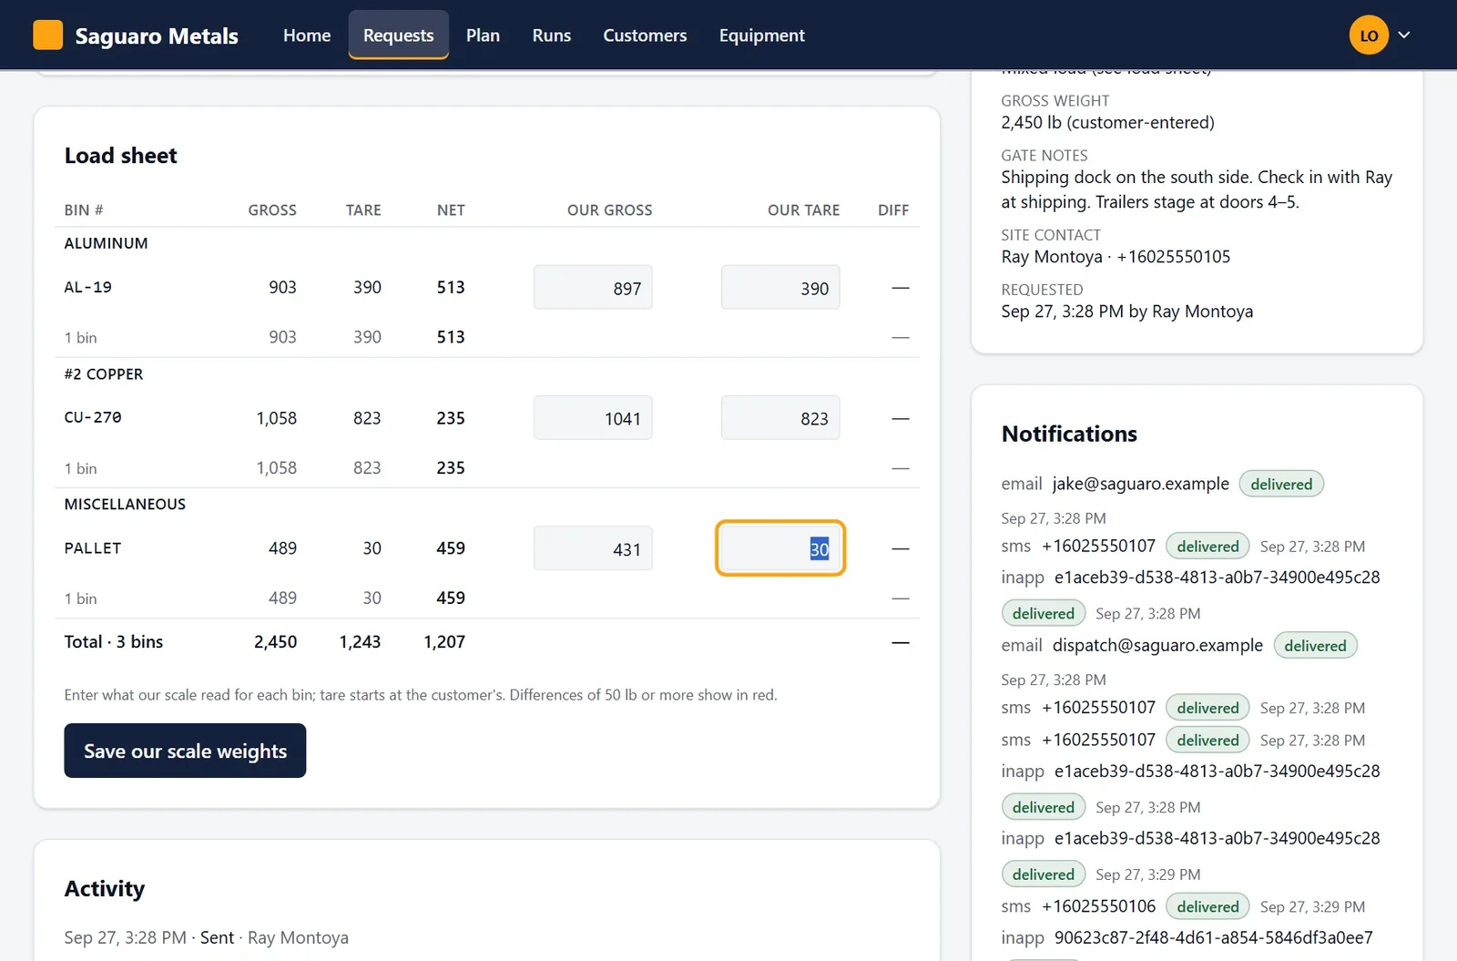Image resolution: width=1457 pixels, height=961 pixels.
Task: Edit Our Gross field for AL-19
Action: pyautogui.click(x=593, y=288)
